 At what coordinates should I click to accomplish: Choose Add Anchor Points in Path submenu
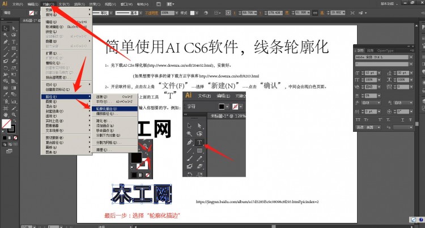point(114,126)
